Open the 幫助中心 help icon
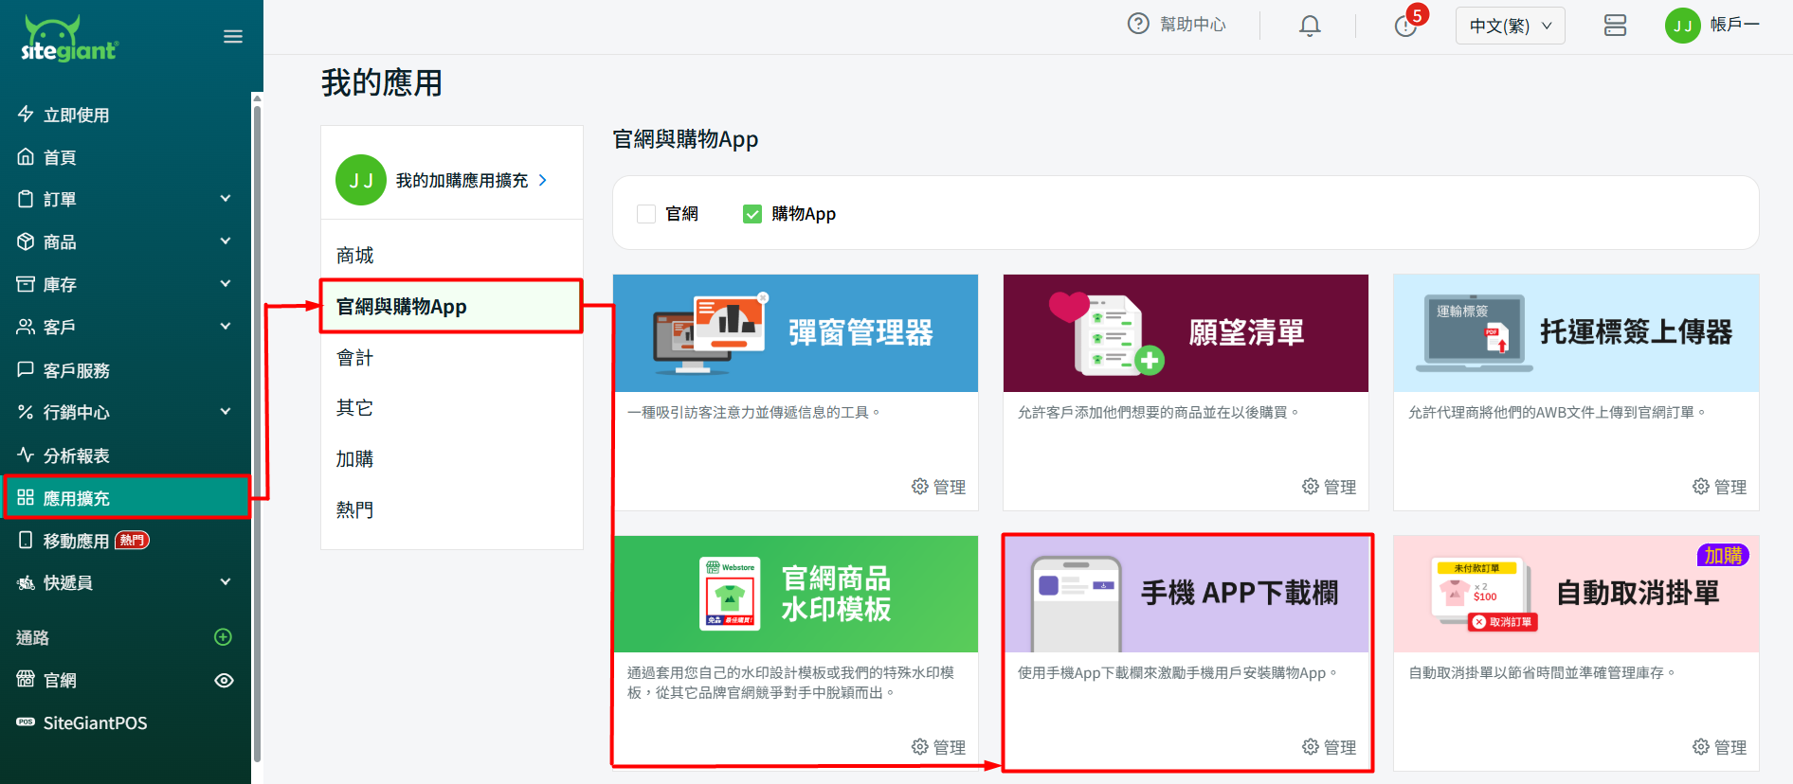Viewport: 1793px width, 784px height. coord(1138,25)
